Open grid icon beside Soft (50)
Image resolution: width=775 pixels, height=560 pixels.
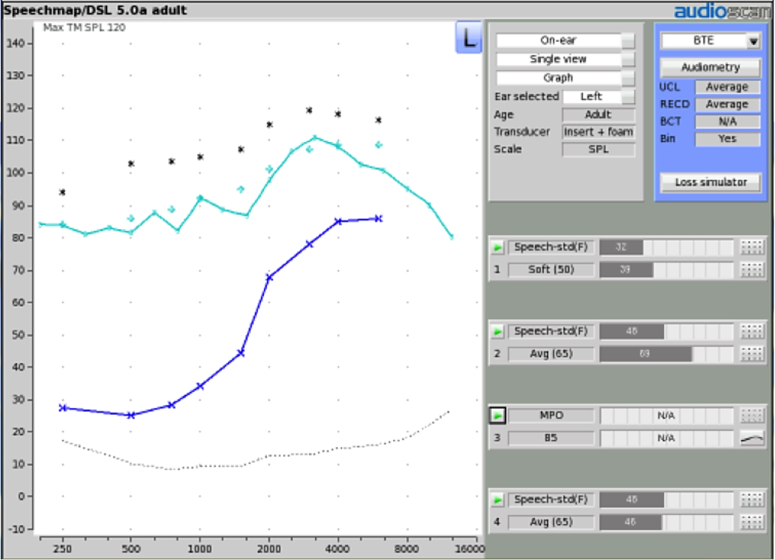pyautogui.click(x=751, y=270)
